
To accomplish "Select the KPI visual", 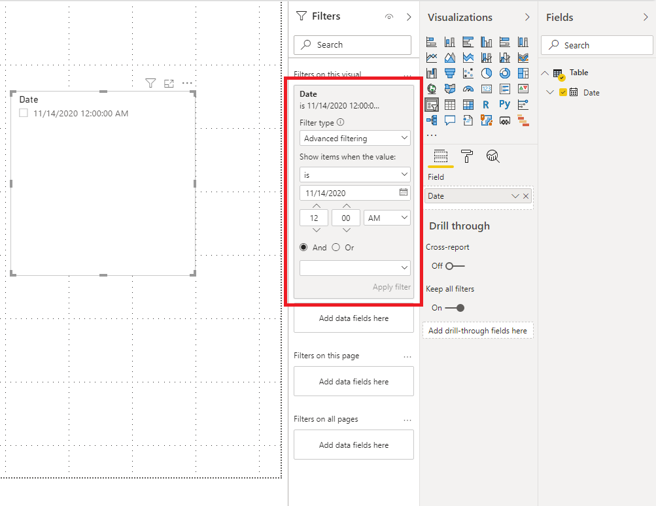I will click(x=523, y=89).
